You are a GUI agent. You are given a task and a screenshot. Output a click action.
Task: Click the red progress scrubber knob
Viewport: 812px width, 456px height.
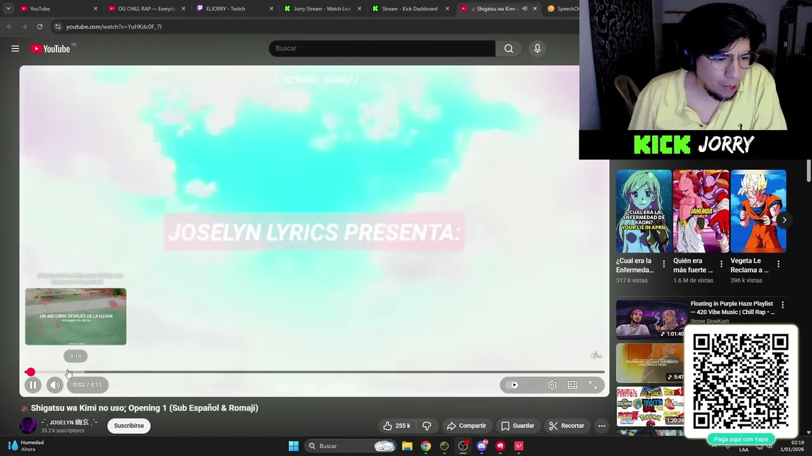[x=30, y=372]
